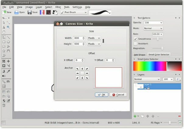This screenshot has width=184, height=129.
Task: Select the bottom-right anchor arrow
Action: tap(87, 78)
